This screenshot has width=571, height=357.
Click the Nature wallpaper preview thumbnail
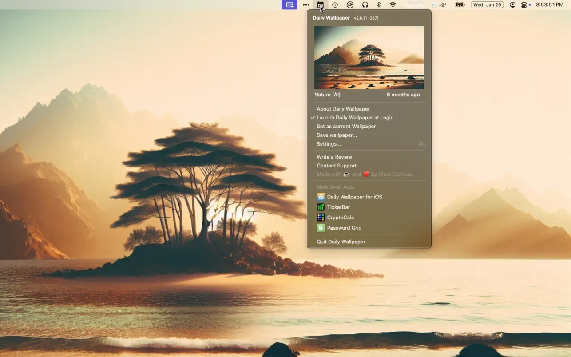[x=369, y=58]
